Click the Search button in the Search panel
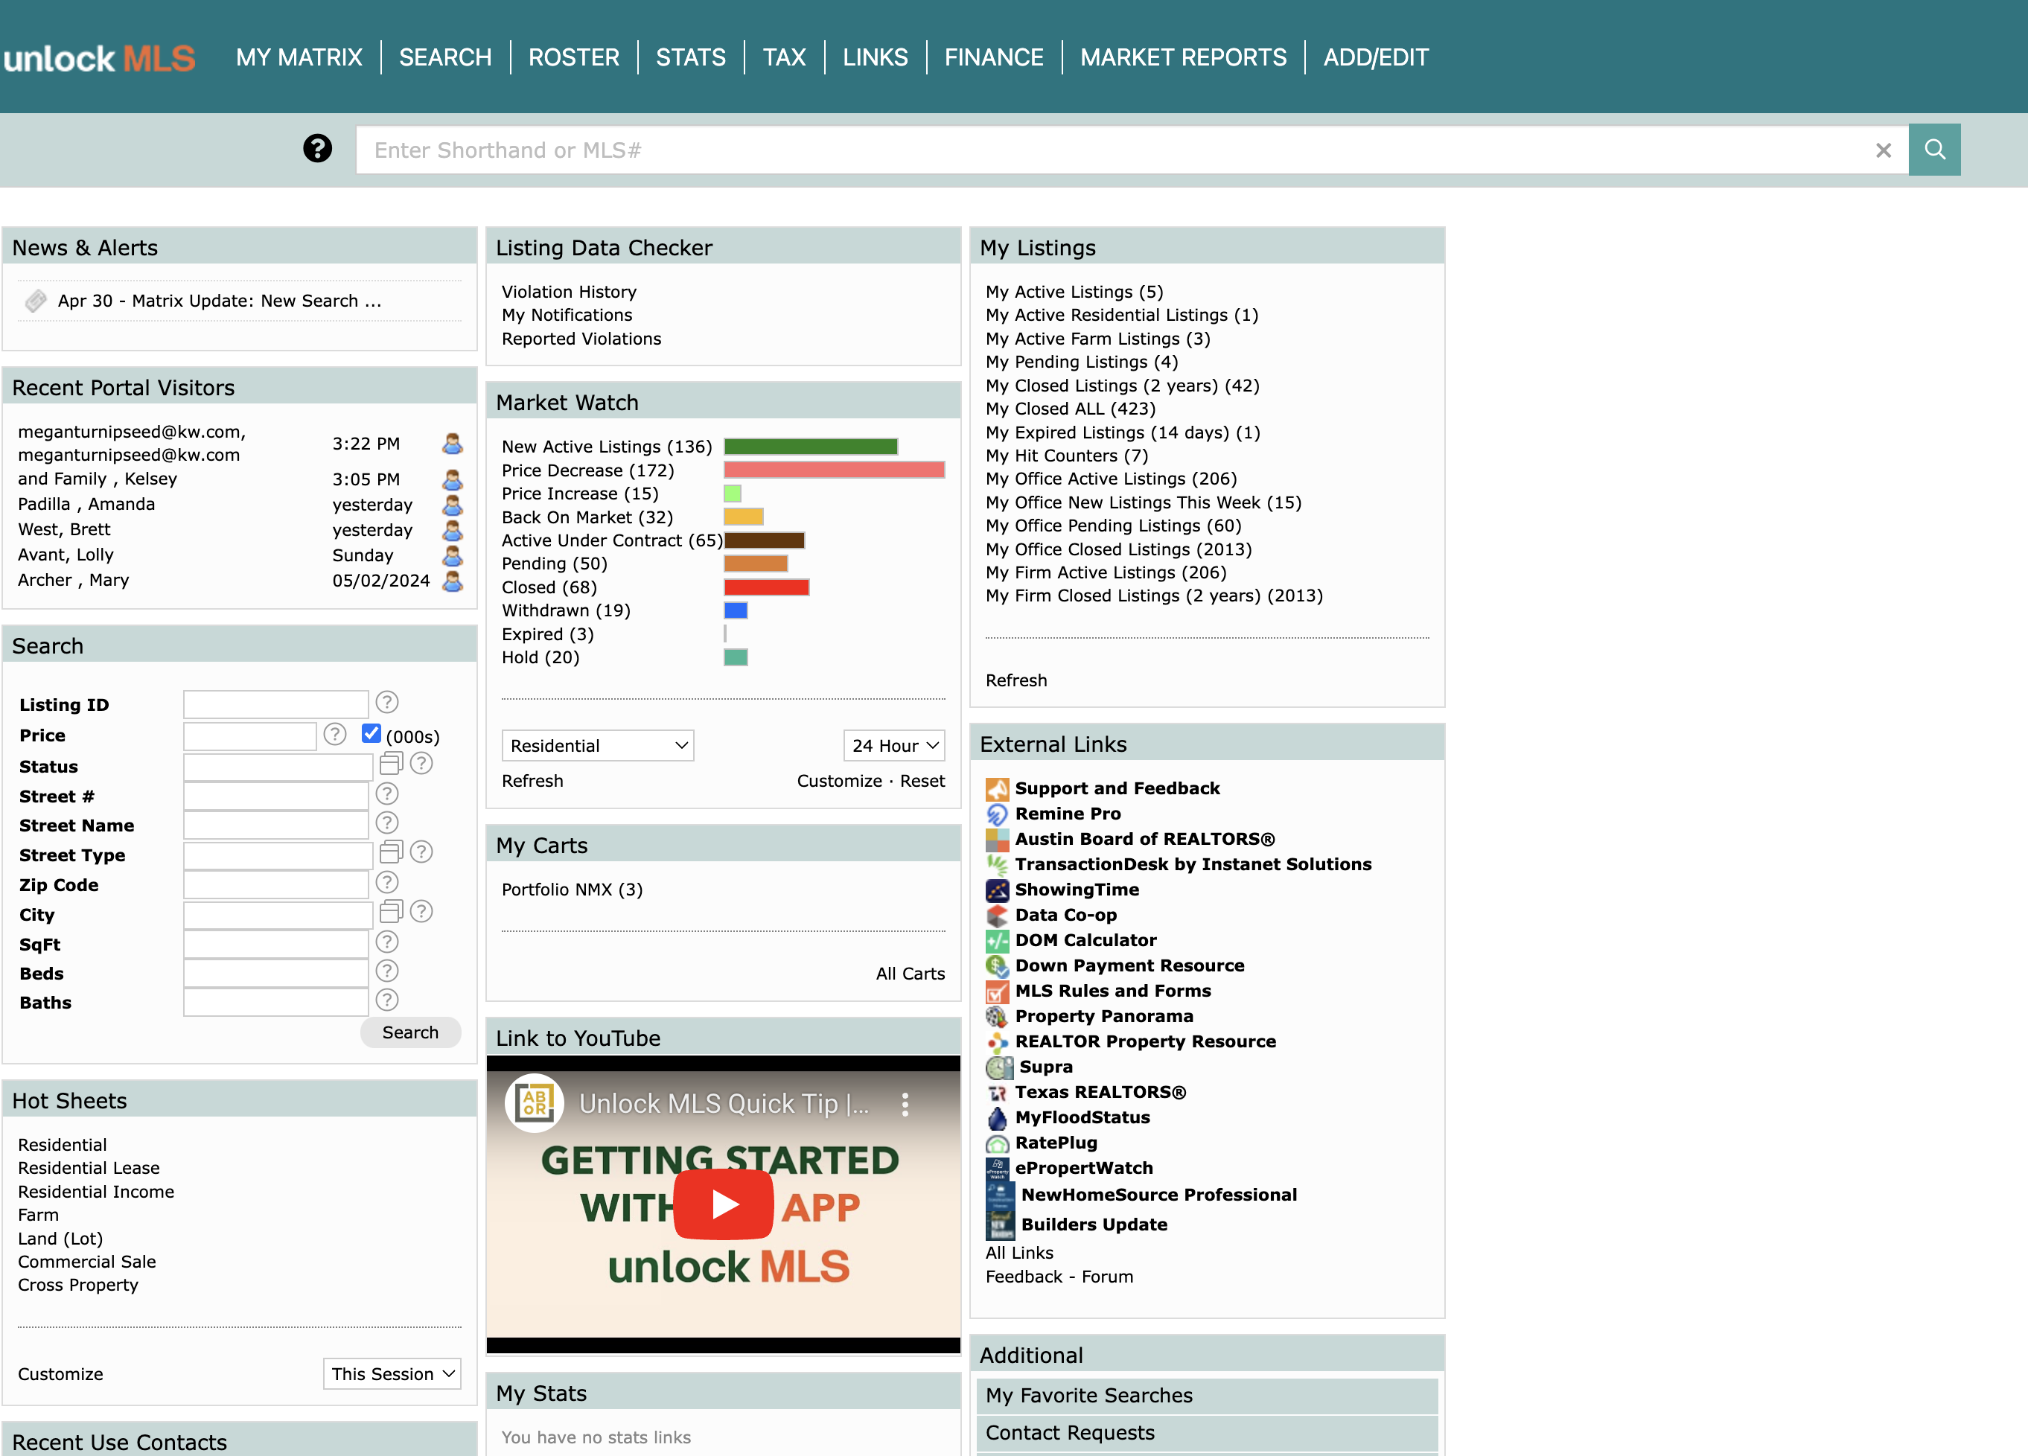Viewport: 2028px width, 1456px height. click(x=410, y=1032)
